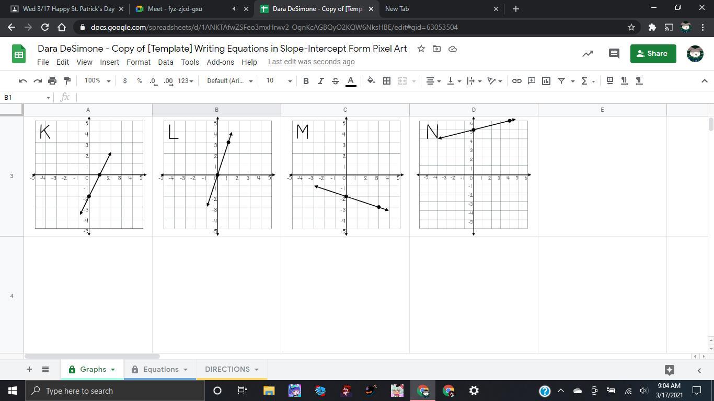This screenshot has height=401, width=714.
Task: Open the Windows Start menu
Action: (13, 391)
